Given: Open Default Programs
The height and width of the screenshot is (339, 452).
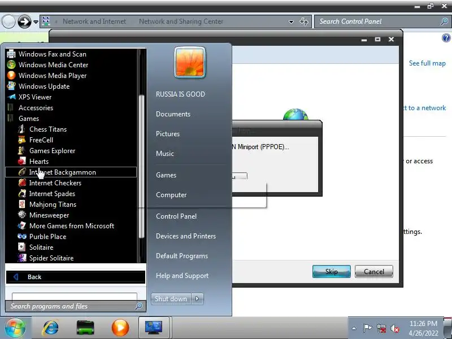Looking at the screenshot, I should 182,256.
